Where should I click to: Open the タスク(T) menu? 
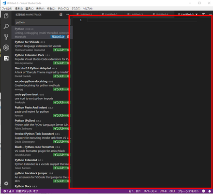[76, 9]
